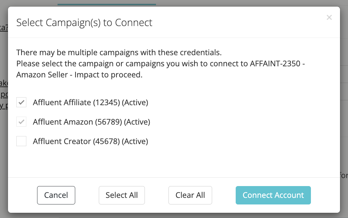Click the Affluent Creator (45678) (Active) label

click(90, 141)
